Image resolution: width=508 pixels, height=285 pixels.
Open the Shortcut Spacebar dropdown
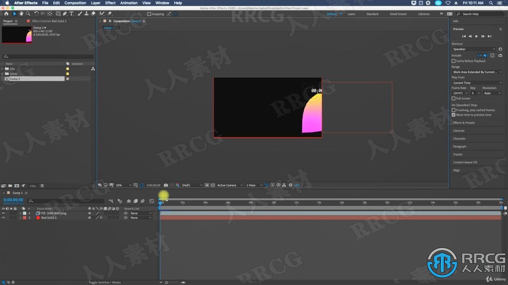(474, 49)
